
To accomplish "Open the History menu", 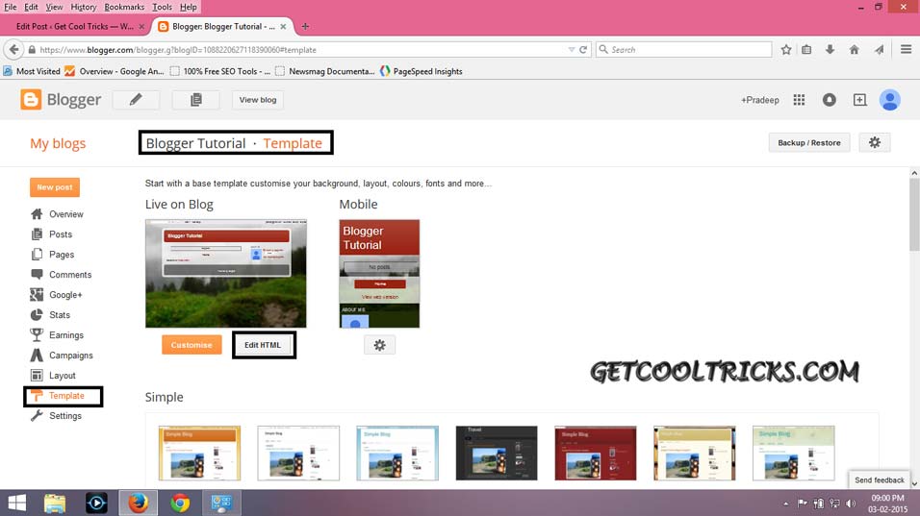I will [84, 7].
